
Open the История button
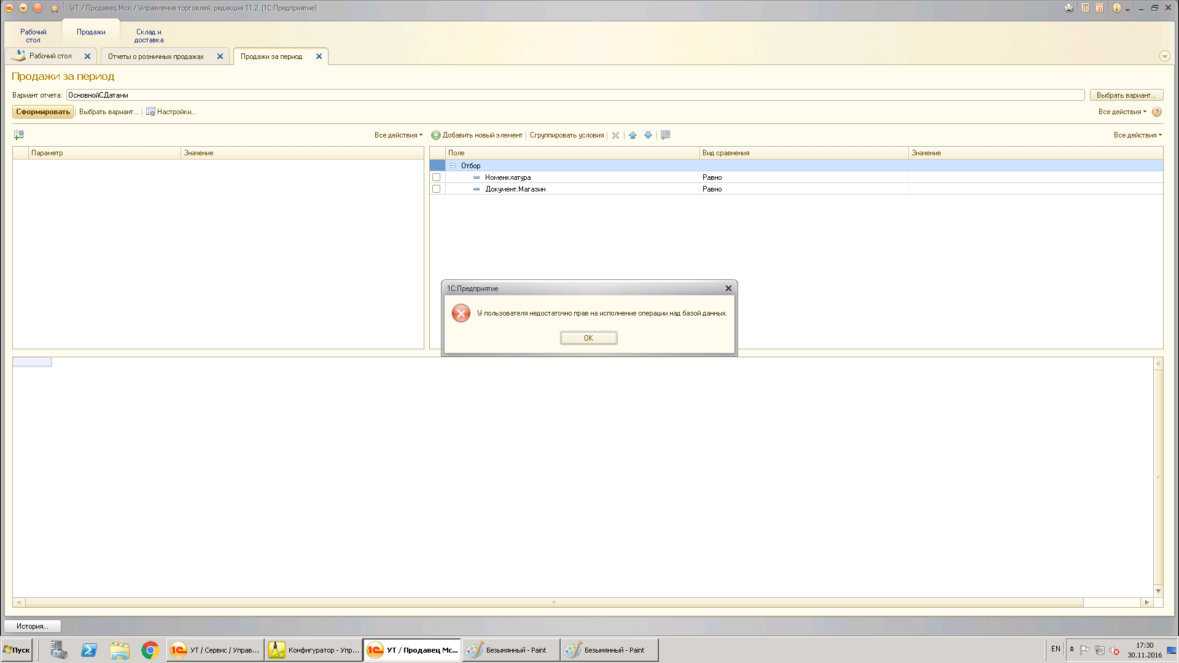click(32, 626)
